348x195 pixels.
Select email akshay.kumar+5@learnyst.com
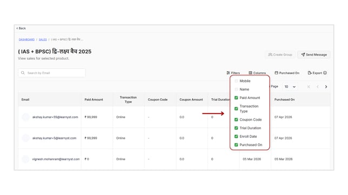[x=55, y=138]
